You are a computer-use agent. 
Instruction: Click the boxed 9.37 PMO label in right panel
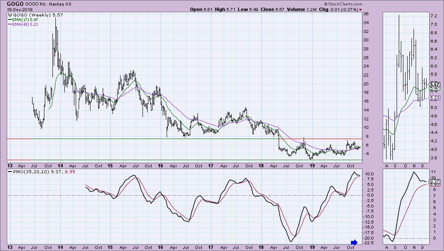[435, 182]
